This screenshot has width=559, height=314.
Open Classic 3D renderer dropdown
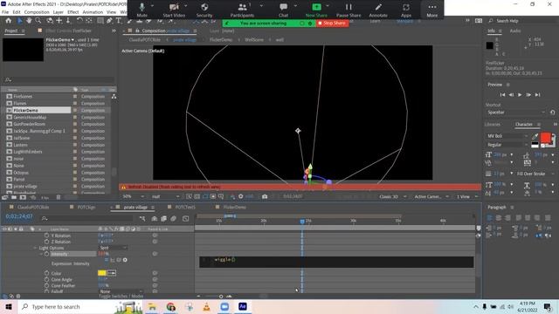[393, 196]
